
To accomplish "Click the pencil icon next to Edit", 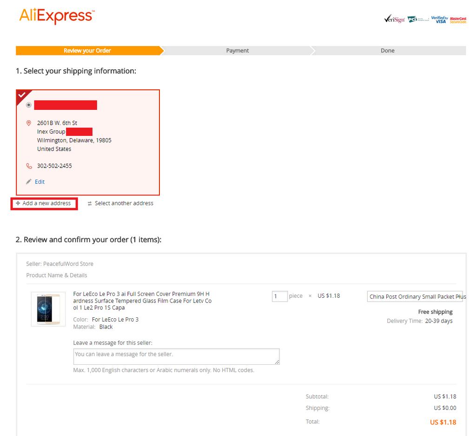I will (x=29, y=182).
